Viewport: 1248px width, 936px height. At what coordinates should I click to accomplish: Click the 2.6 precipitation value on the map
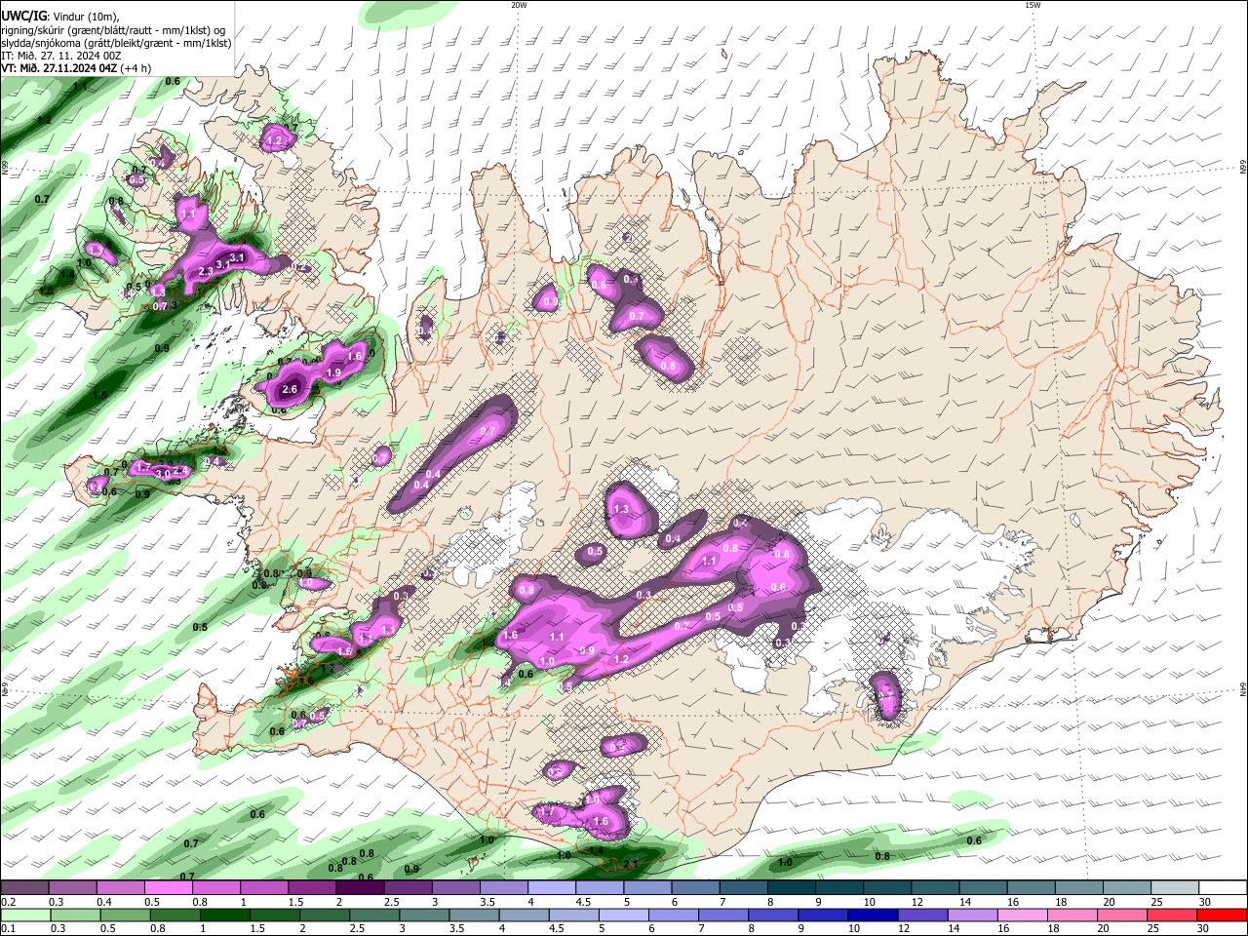tap(289, 389)
